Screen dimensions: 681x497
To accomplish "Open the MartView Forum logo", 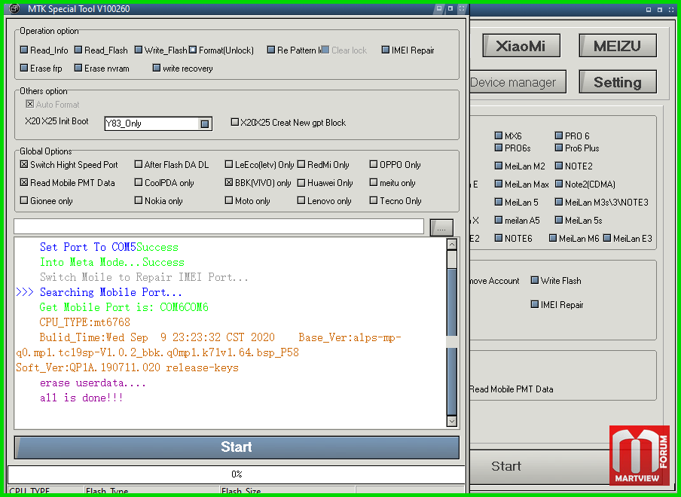I will point(640,455).
